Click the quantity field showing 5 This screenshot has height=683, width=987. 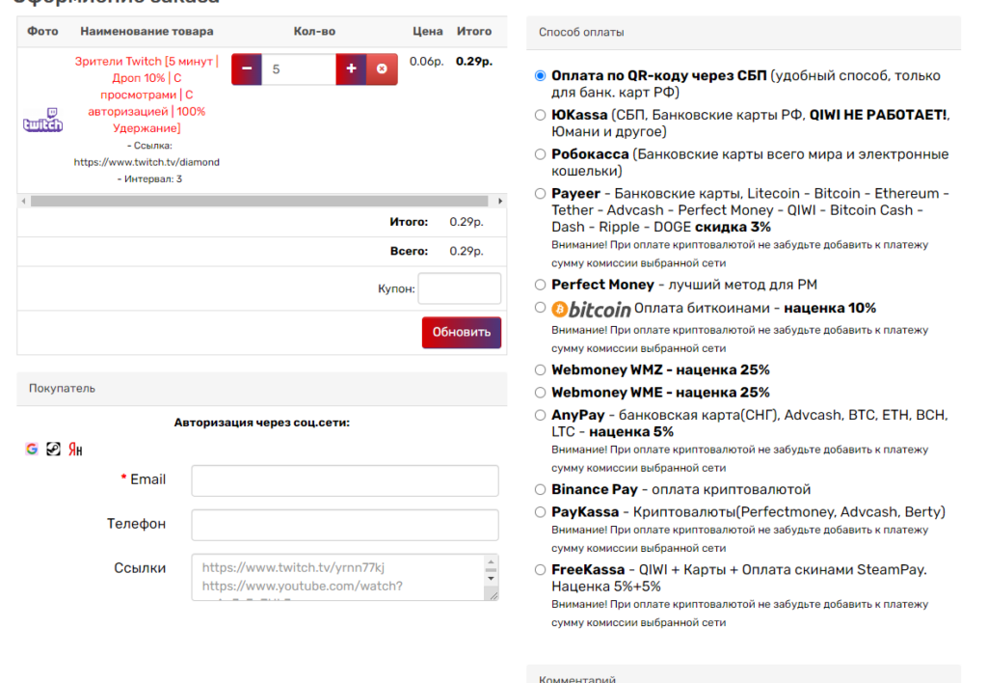(299, 68)
